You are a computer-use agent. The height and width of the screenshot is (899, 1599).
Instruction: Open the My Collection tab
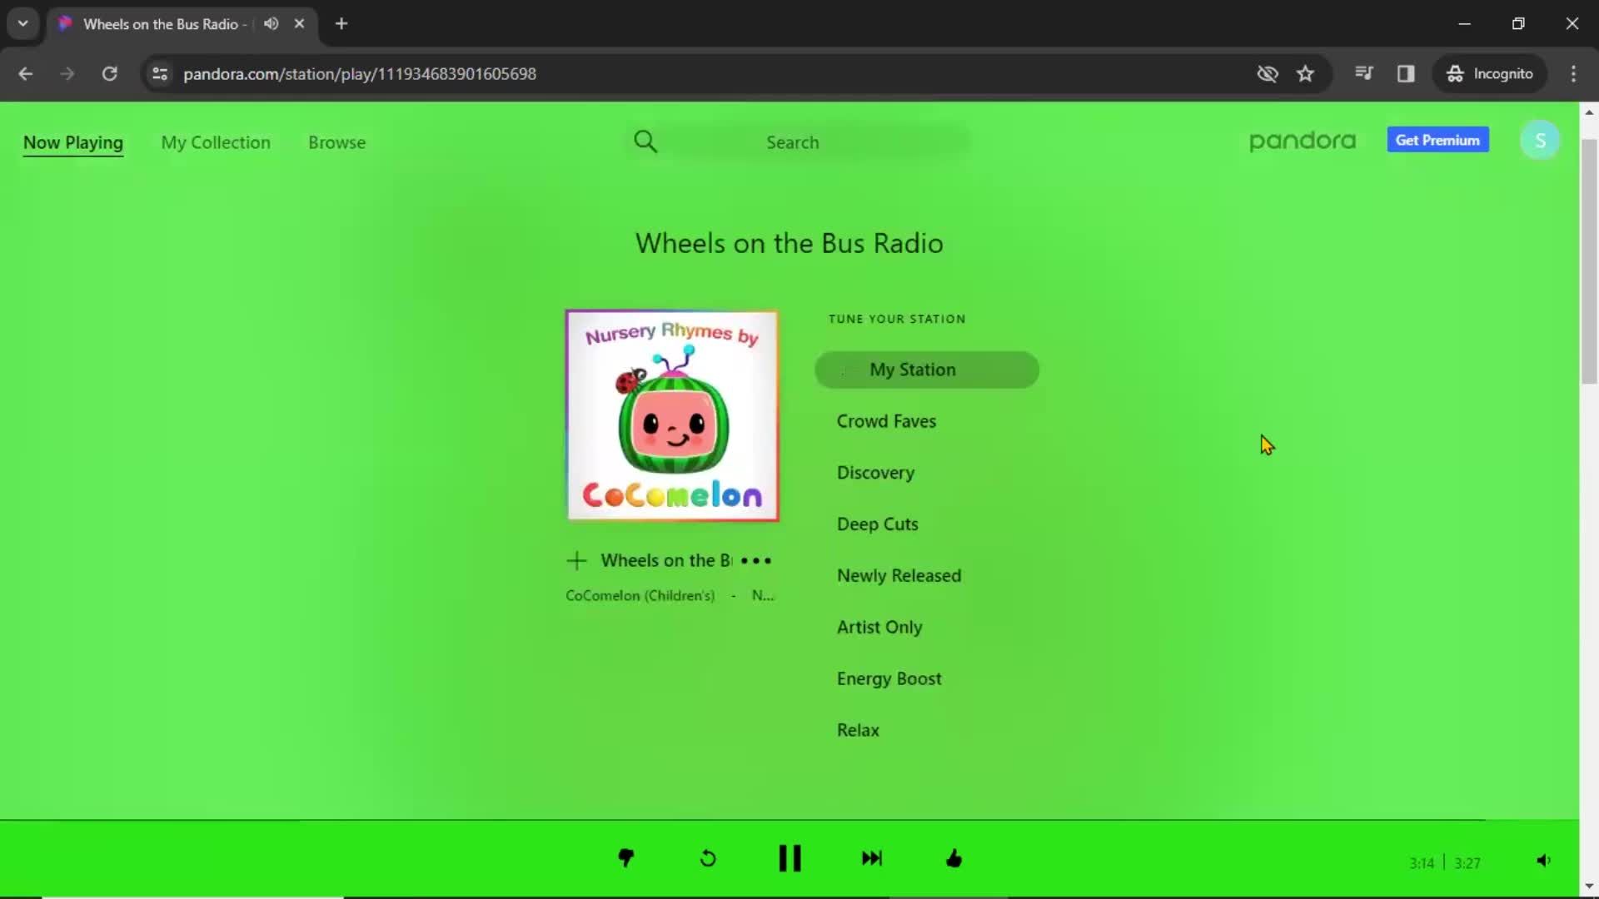215,142
